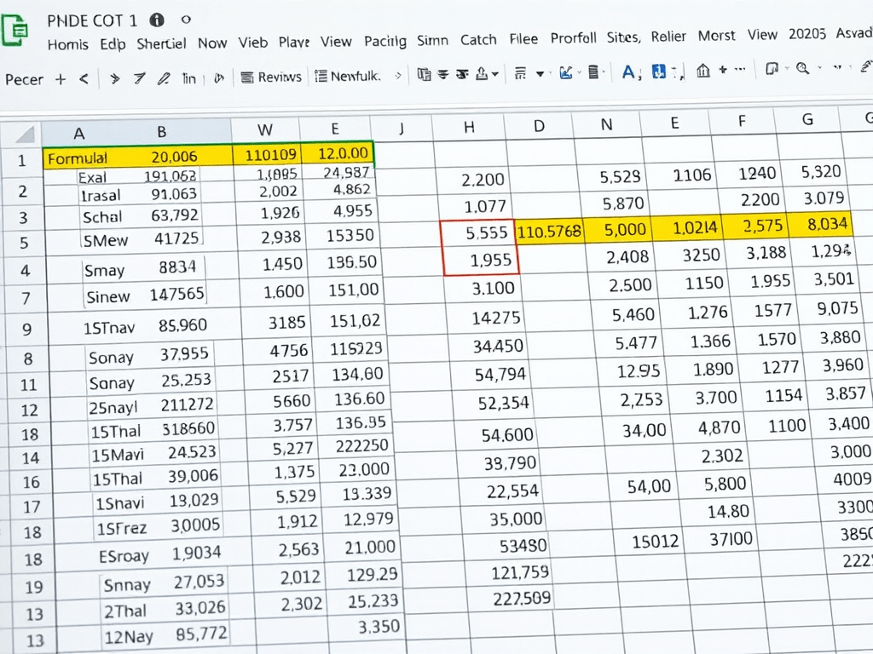Open the Homis menu
The image size is (873, 654).
click(x=68, y=44)
